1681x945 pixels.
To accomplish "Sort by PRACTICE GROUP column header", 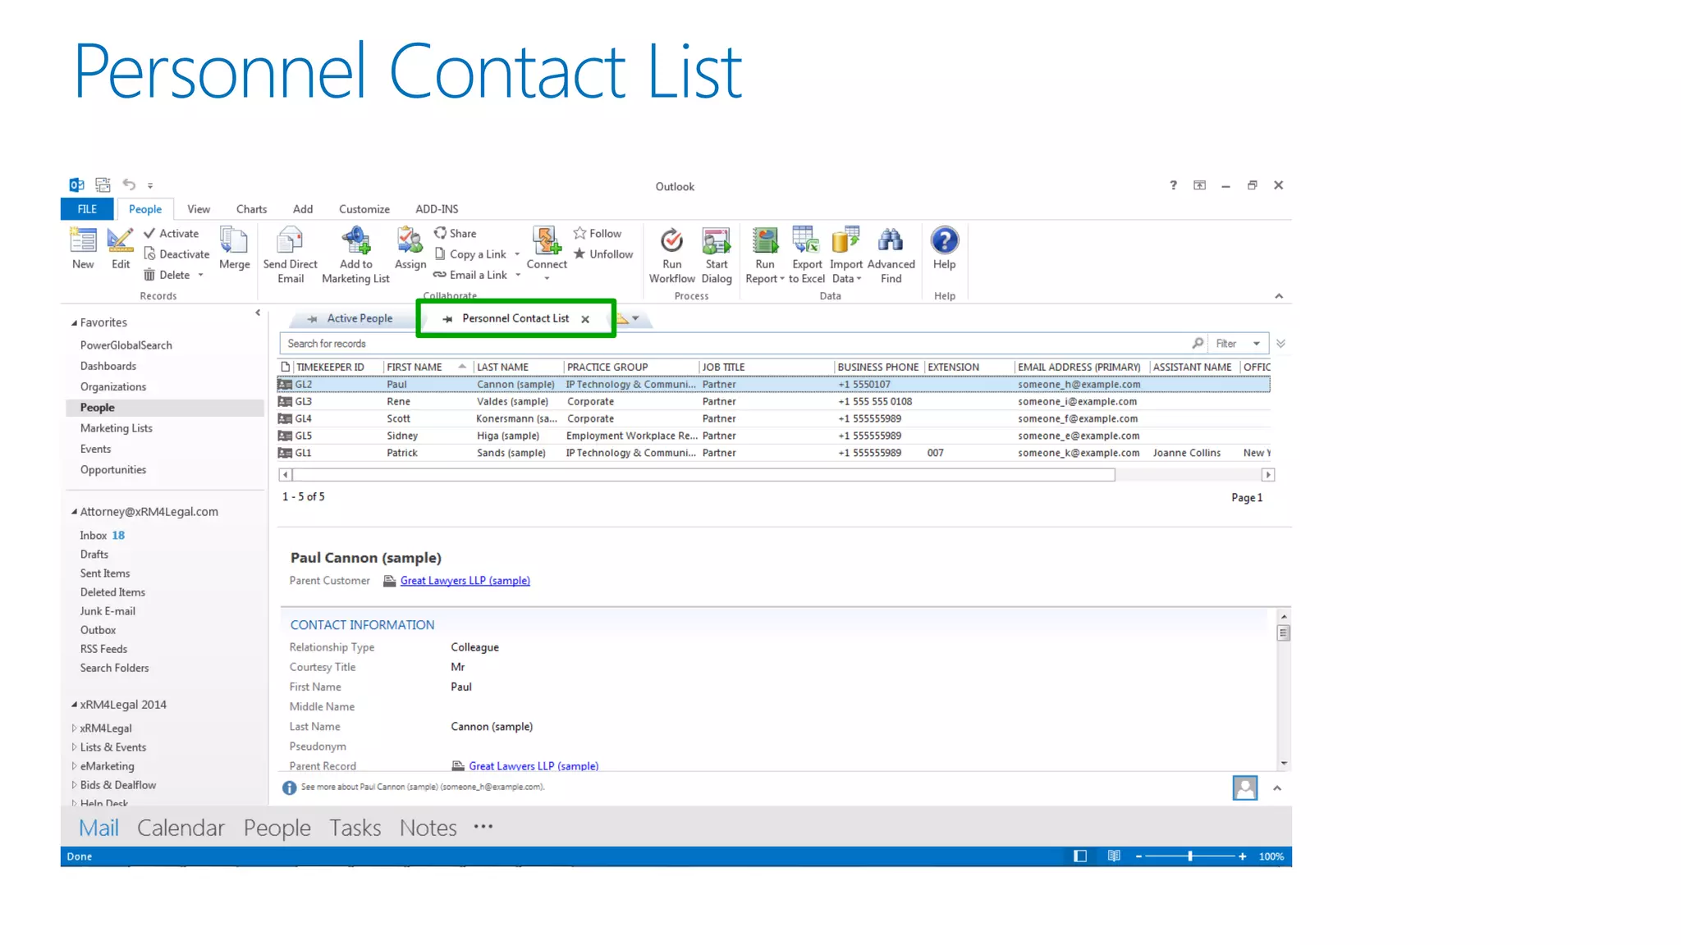I will (x=630, y=367).
